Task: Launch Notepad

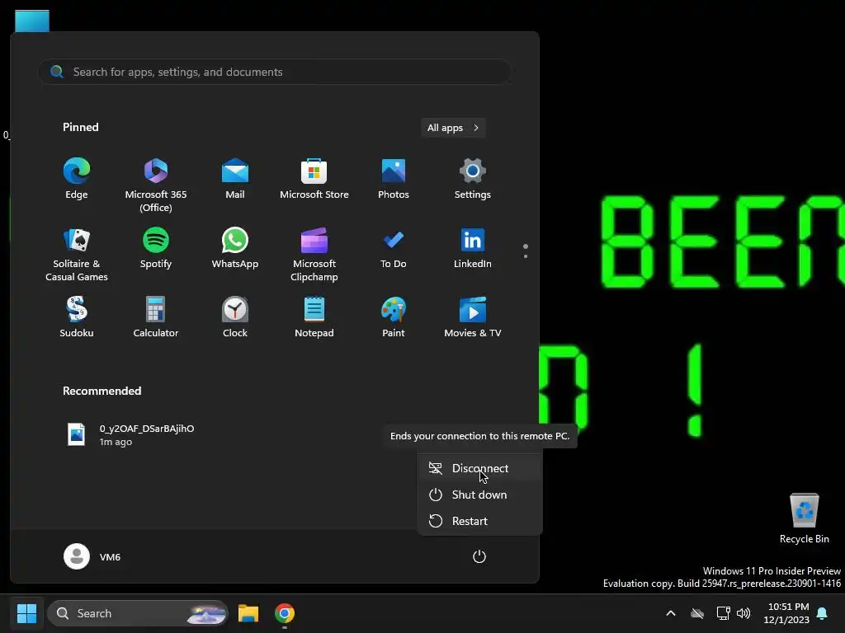Action: 314,317
